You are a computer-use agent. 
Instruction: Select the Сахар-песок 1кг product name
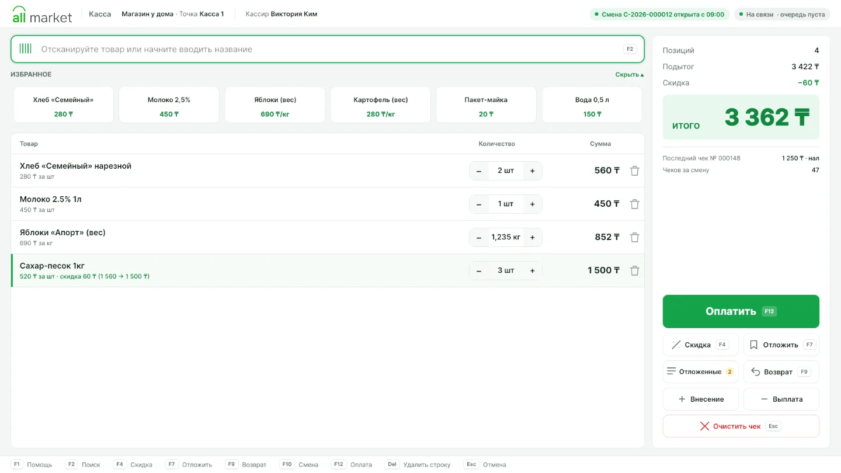(x=52, y=266)
